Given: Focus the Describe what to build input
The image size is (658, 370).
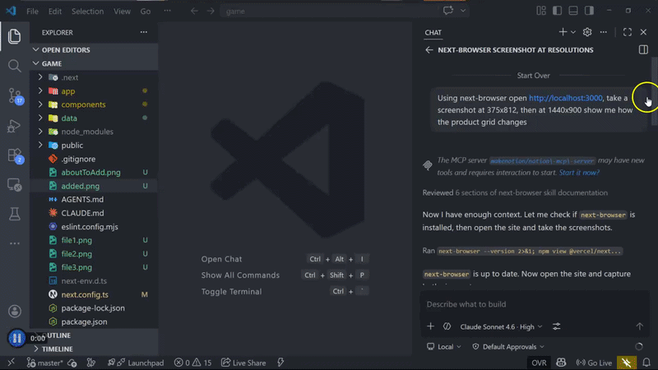Looking at the screenshot, I should pos(535,304).
